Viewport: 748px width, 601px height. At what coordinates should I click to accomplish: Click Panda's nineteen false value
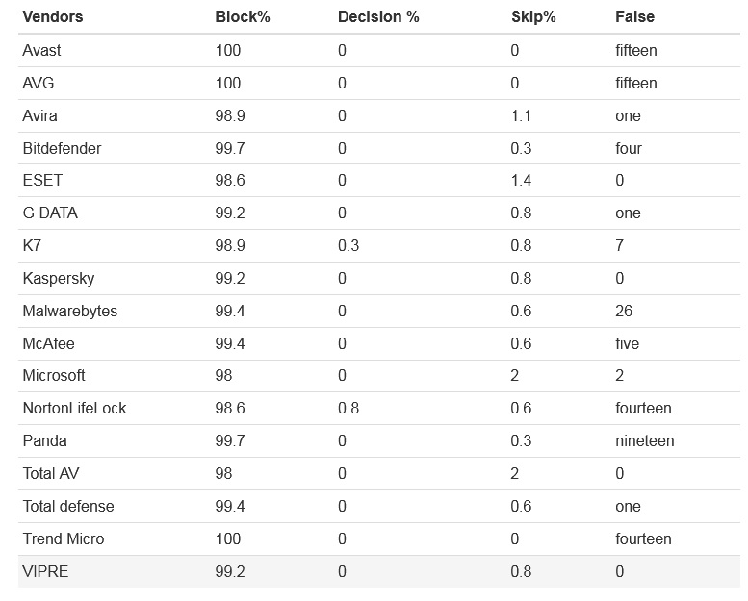(644, 440)
